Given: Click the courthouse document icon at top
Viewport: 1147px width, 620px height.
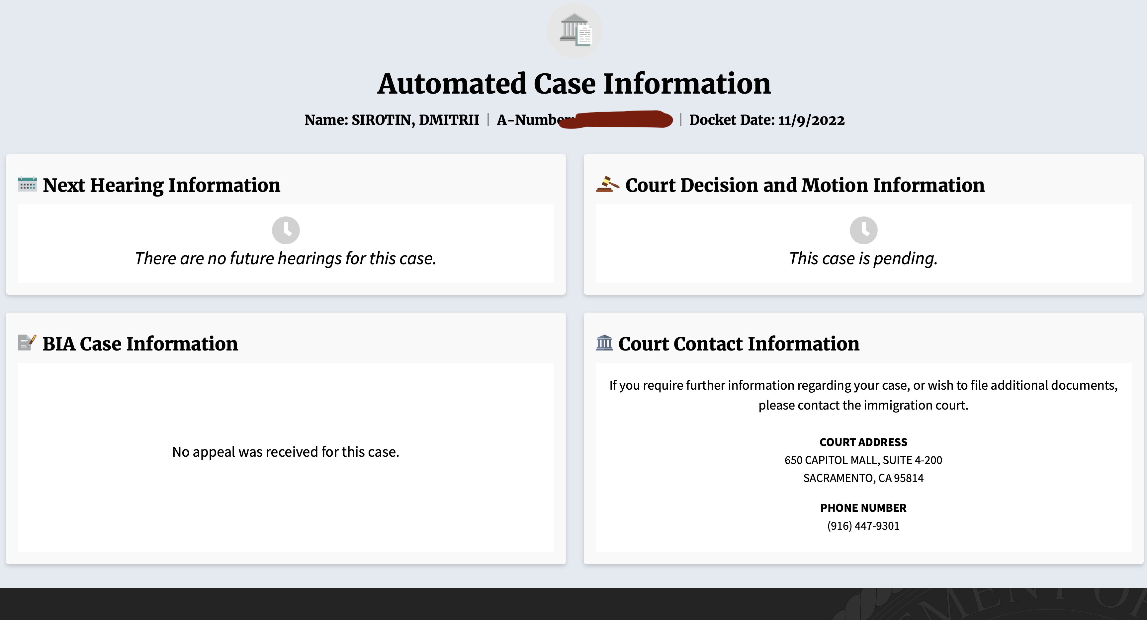Looking at the screenshot, I should click(x=575, y=30).
